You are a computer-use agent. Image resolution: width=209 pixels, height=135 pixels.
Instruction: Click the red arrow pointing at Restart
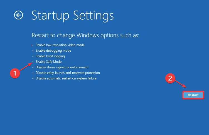point(181,84)
